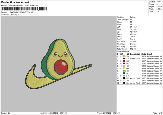Select the Stops value '12'
Viewport: 163px width, 115px height.
(131, 22)
